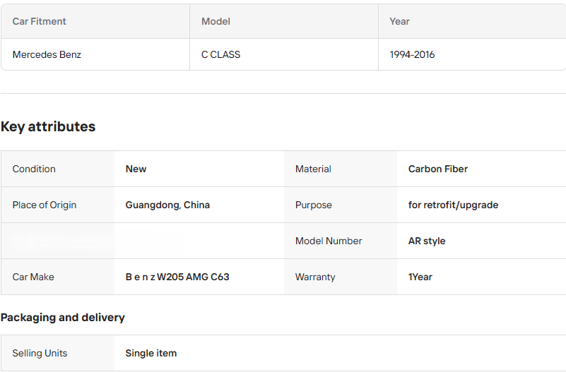Select the for retrofit/upgrade purpose value
Image resolution: width=566 pixels, height=372 pixels.
click(453, 205)
